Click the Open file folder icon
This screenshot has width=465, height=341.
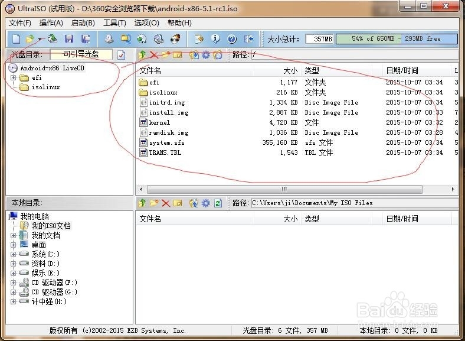[30, 39]
